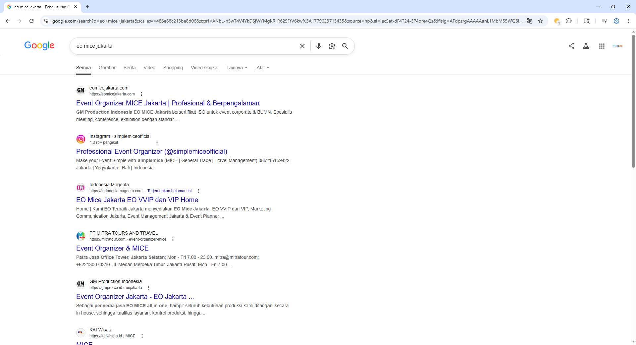The height and width of the screenshot is (345, 636).
Task: Switch to the Shopping tab
Action: tap(173, 68)
